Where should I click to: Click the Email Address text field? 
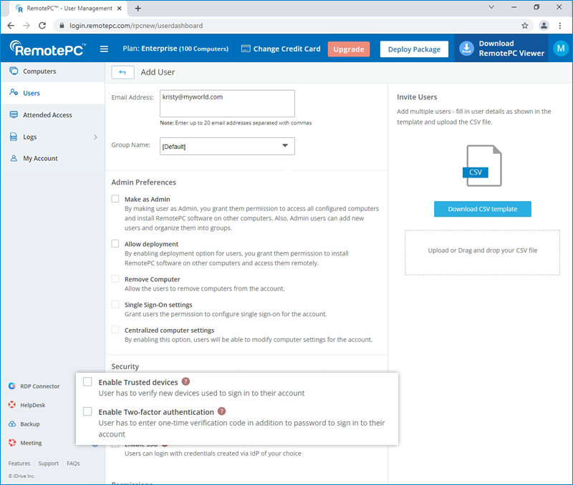coord(227,104)
